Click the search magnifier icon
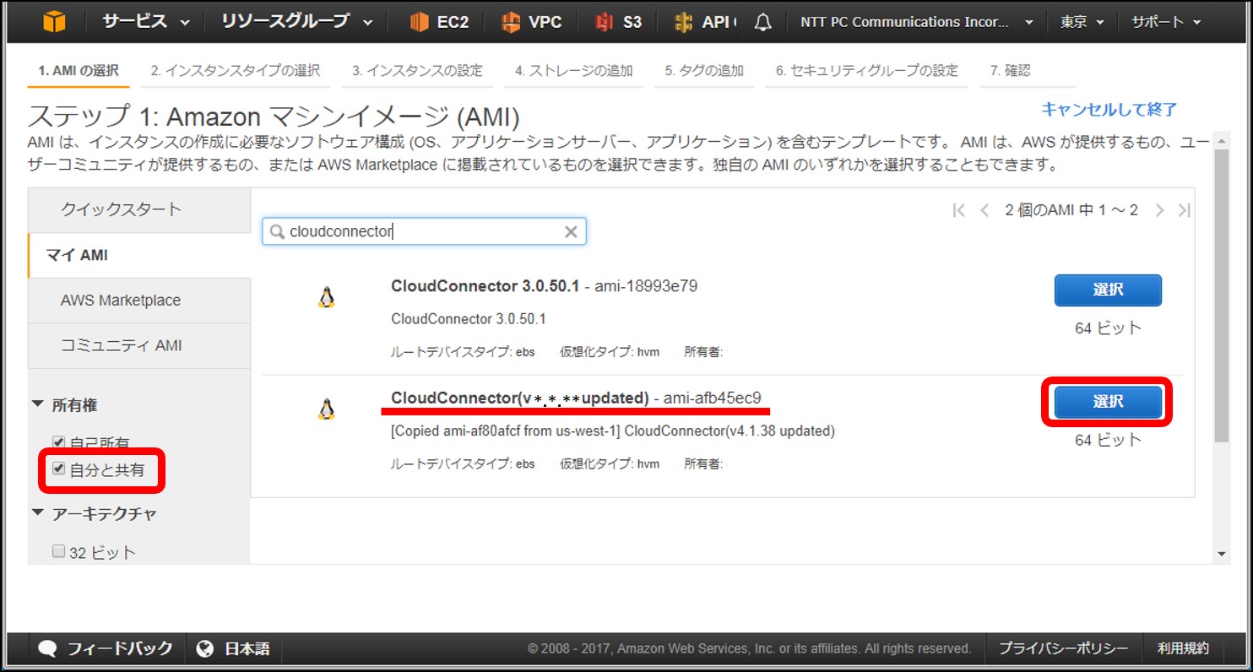This screenshot has height=672, width=1253. click(277, 231)
